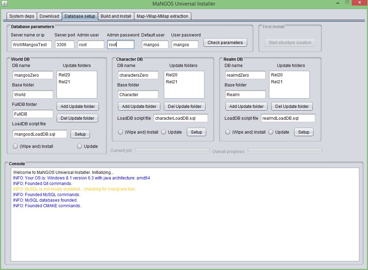Select Update option for Character DB
368x270 pixels.
[x=172, y=132]
